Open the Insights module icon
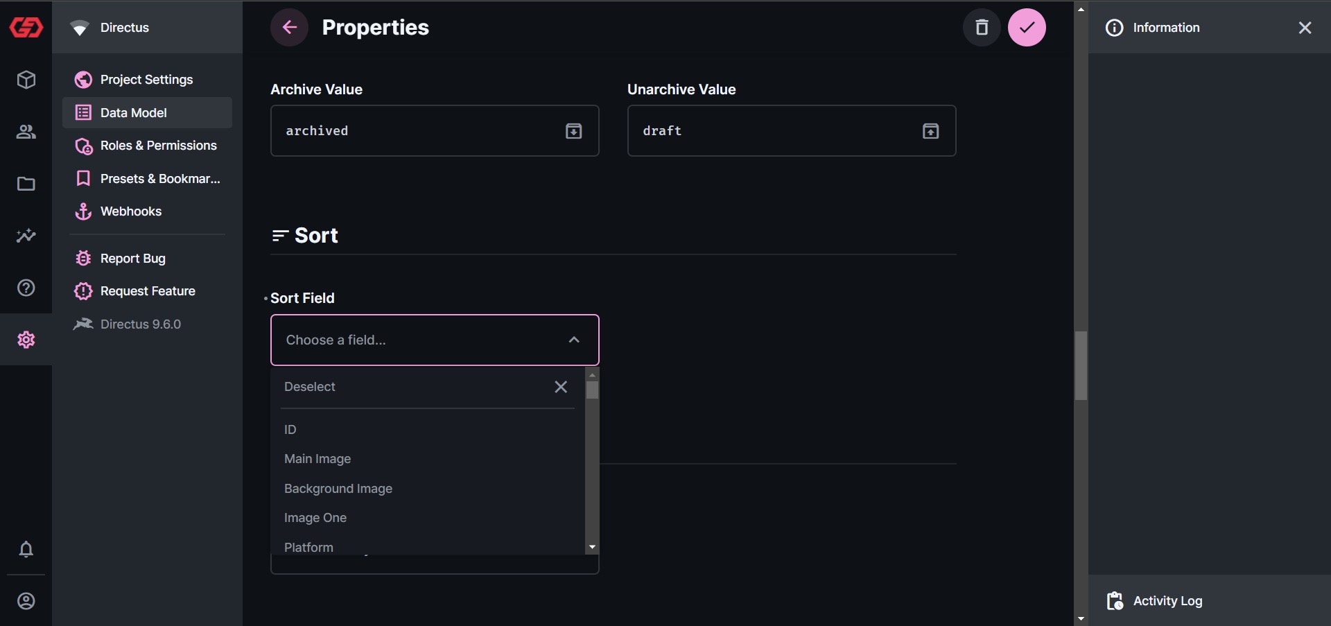The height and width of the screenshot is (626, 1331). pyautogui.click(x=26, y=236)
